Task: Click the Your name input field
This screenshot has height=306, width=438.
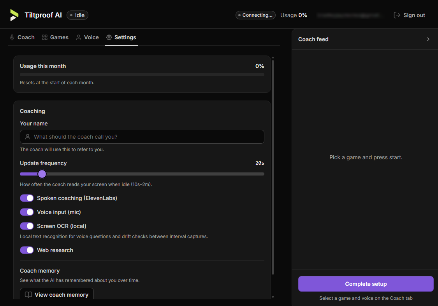Action: click(142, 137)
